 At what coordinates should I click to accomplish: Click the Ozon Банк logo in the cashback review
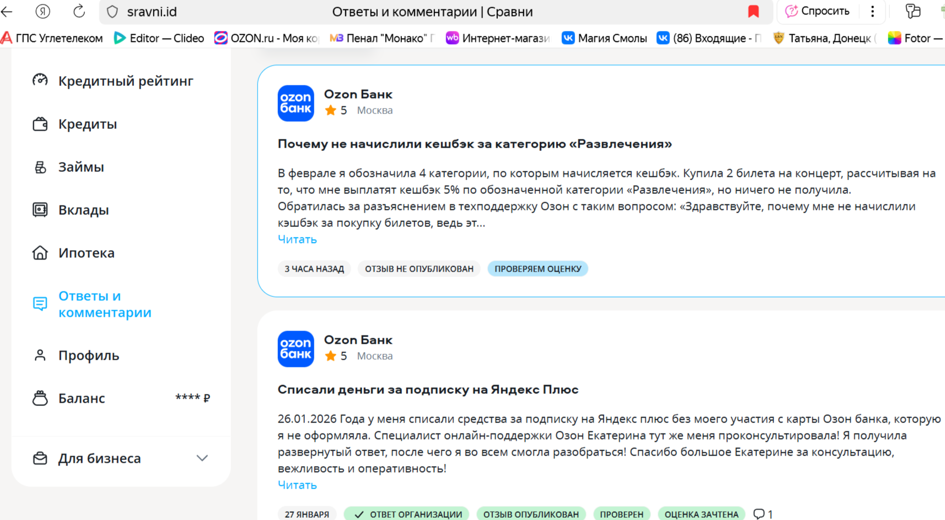click(x=296, y=103)
